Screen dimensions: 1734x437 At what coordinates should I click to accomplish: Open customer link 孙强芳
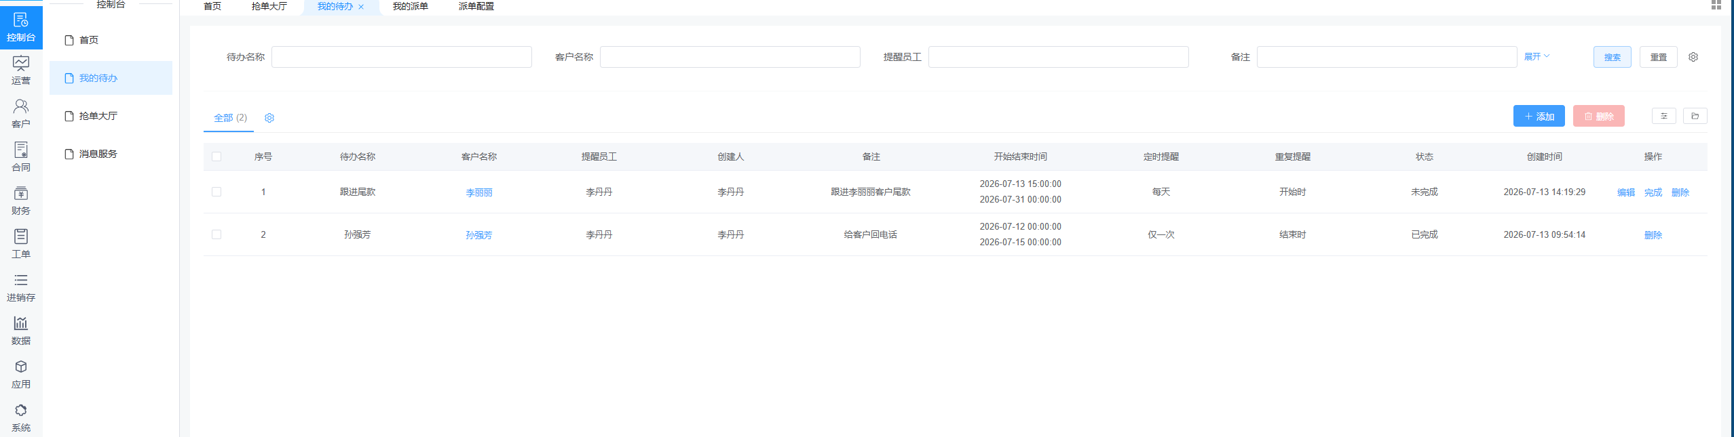(x=479, y=235)
